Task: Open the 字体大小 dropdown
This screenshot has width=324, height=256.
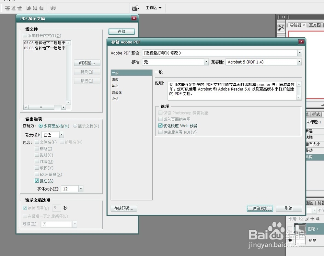Action: [81, 189]
